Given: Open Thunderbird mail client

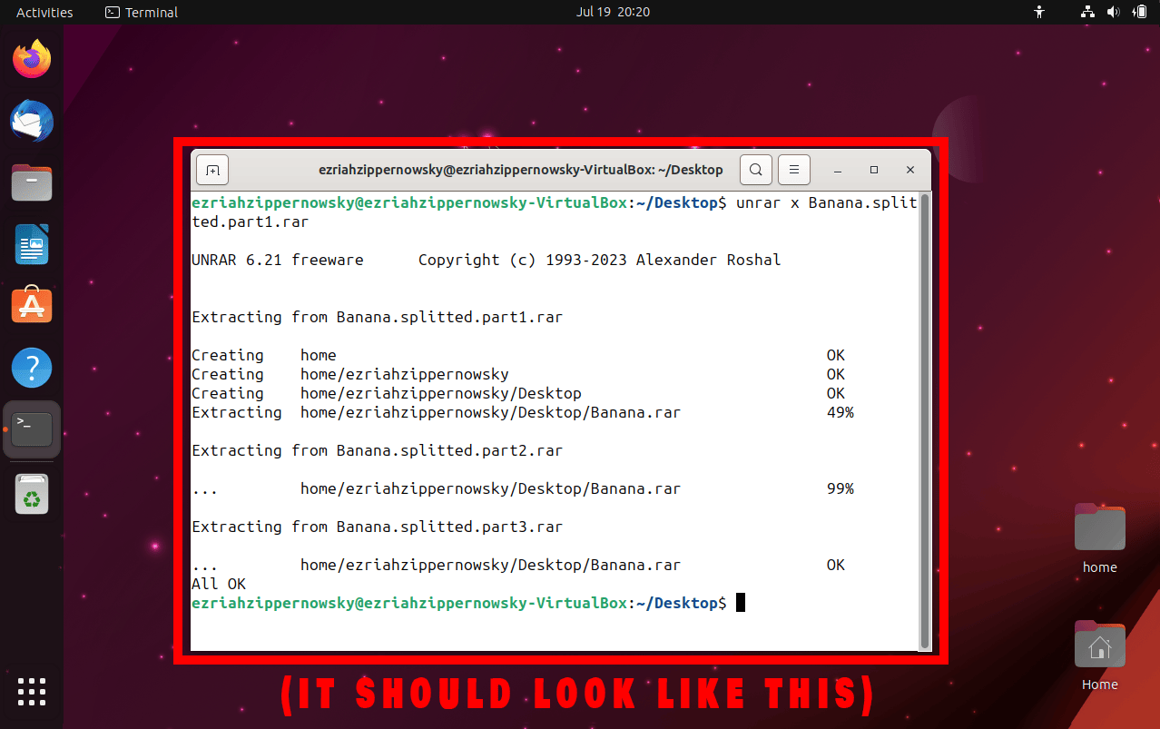Looking at the screenshot, I should [x=31, y=121].
